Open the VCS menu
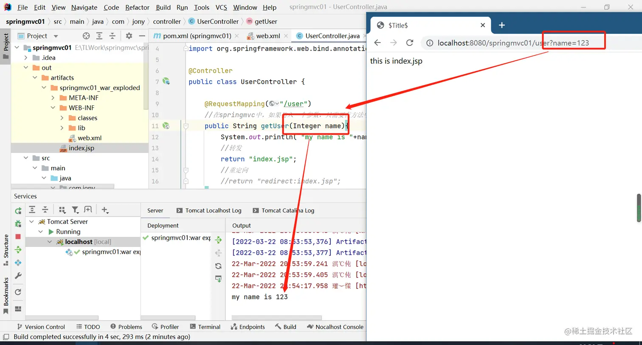 (x=221, y=8)
